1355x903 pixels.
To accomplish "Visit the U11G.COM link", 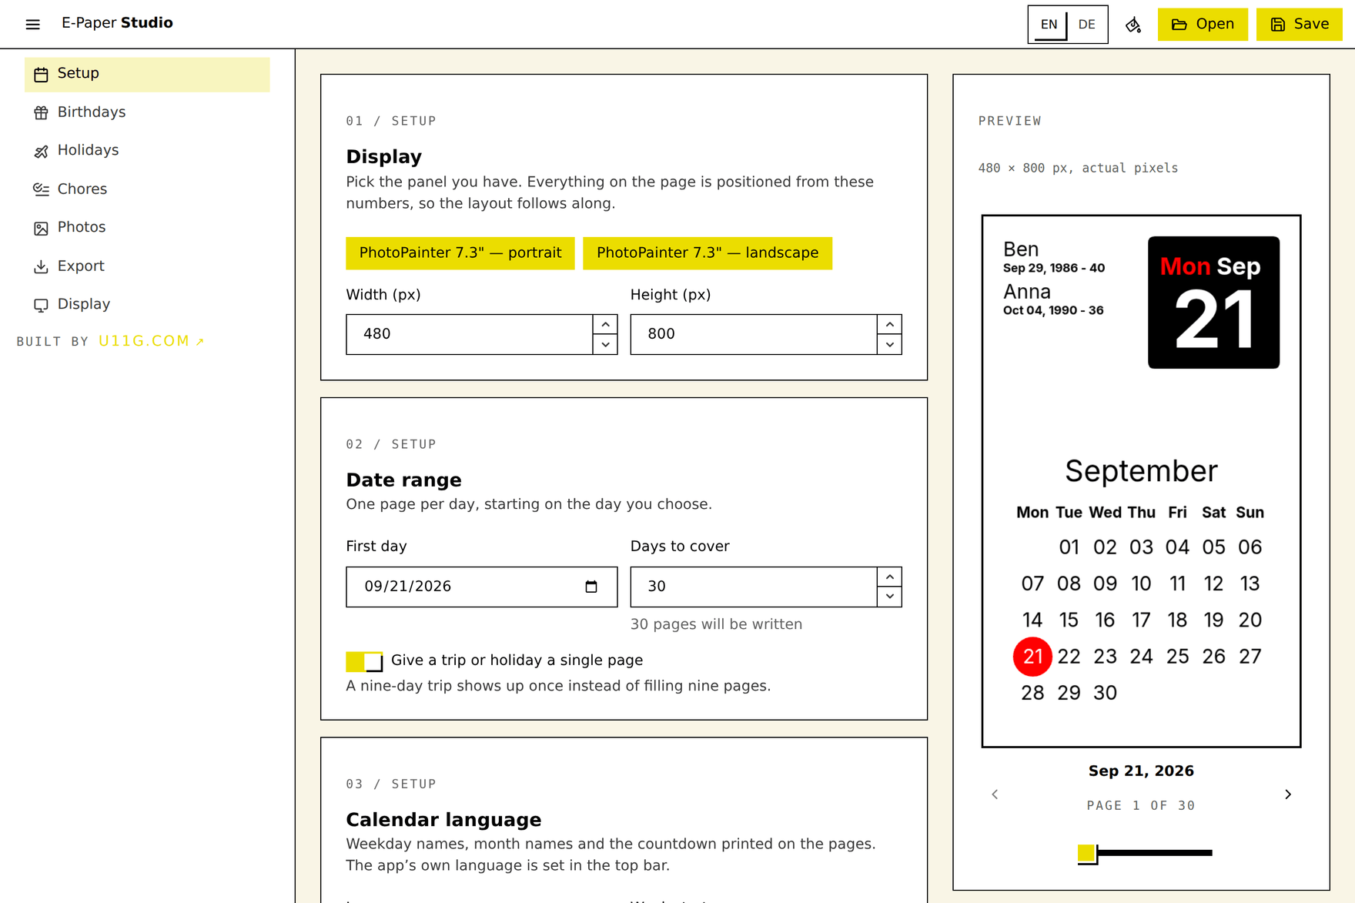I will [x=151, y=341].
